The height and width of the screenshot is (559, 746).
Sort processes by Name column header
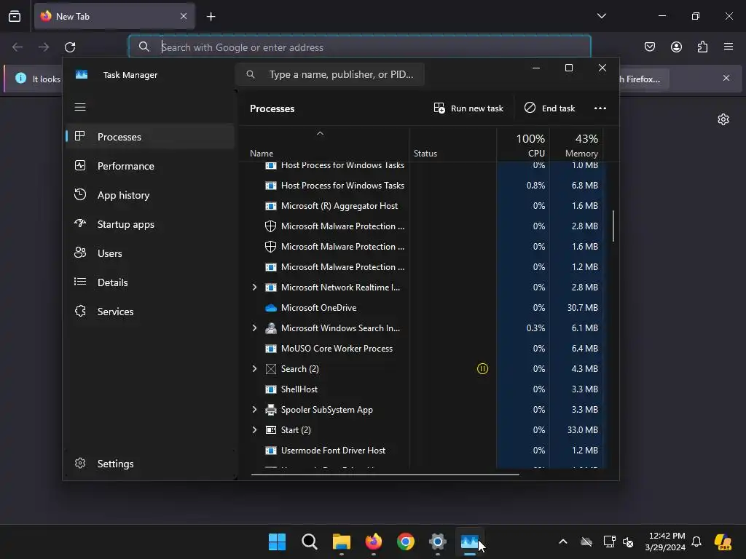pyautogui.click(x=323, y=145)
